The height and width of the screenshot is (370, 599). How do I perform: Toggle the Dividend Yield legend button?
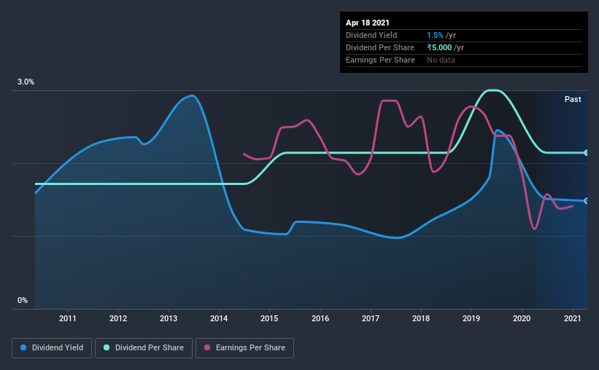52,348
